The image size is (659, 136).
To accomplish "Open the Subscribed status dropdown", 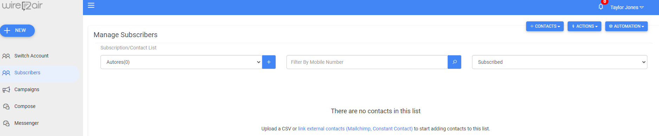I will tap(560, 62).
